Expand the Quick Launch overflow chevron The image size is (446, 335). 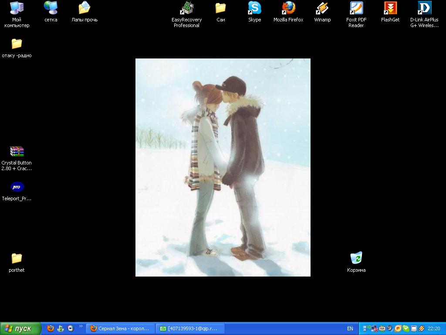pyautogui.click(x=81, y=326)
